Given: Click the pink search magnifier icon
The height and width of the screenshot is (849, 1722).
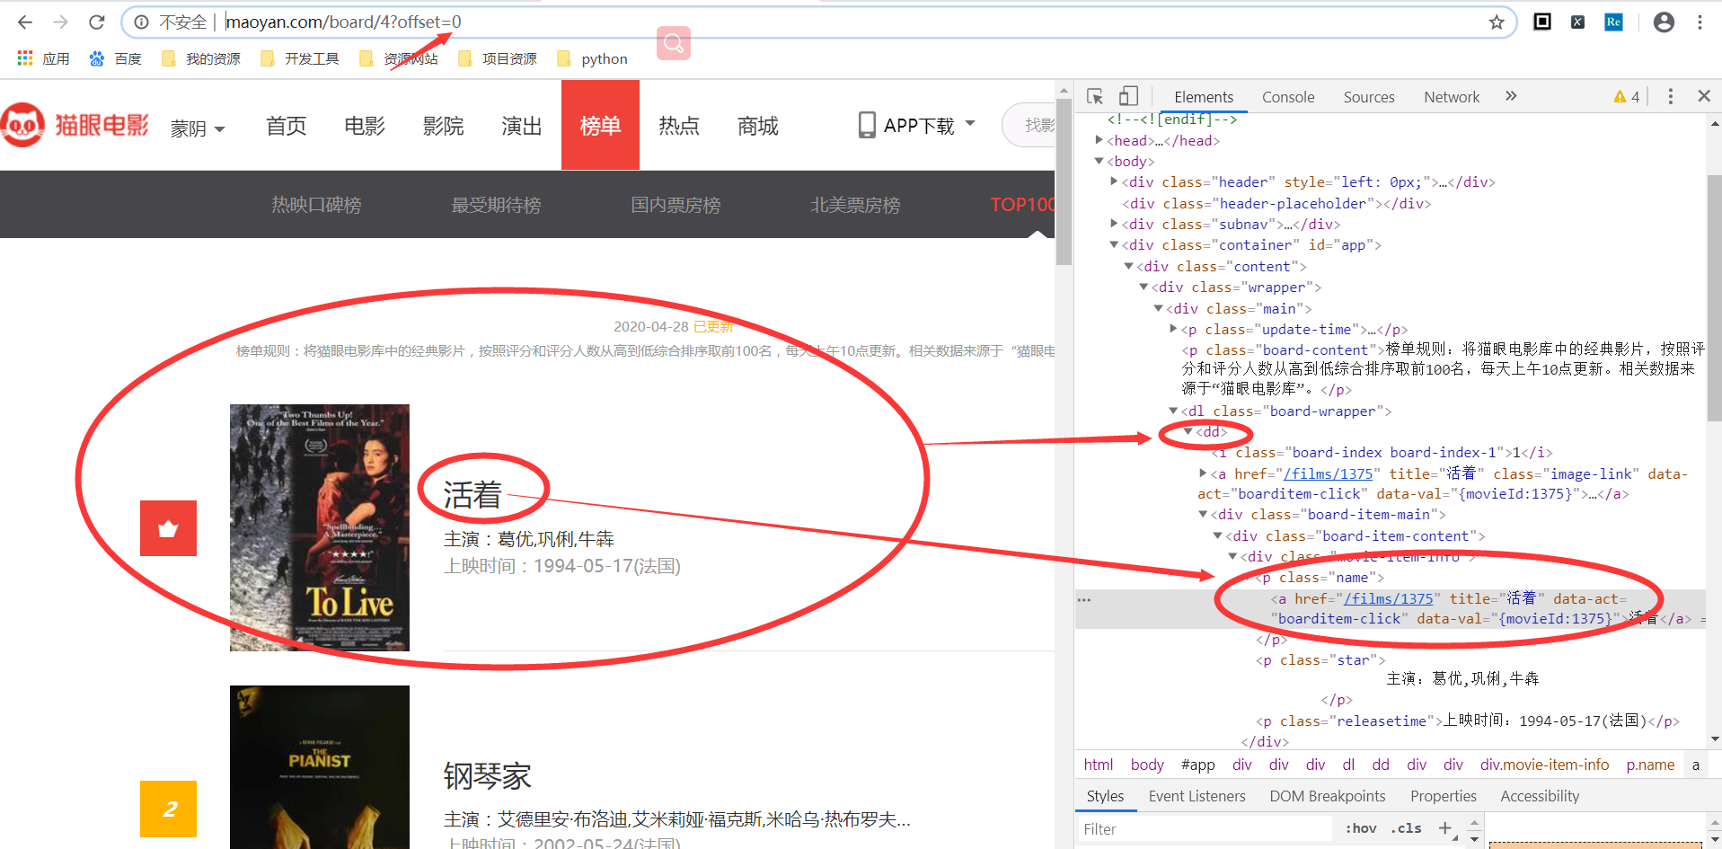Looking at the screenshot, I should click(674, 42).
